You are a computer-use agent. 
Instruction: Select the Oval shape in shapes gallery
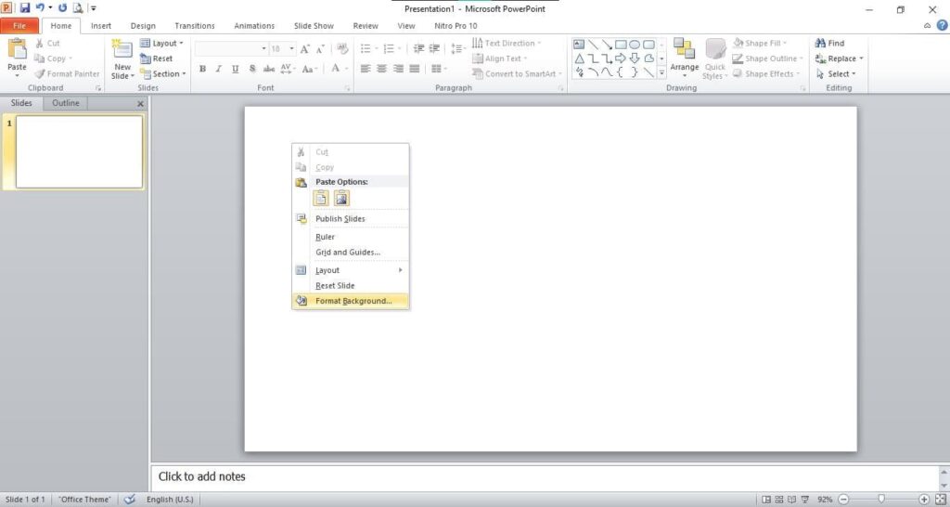[635, 44]
